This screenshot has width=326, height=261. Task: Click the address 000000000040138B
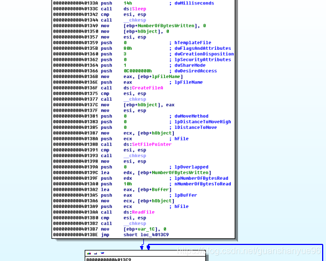click(x=75, y=144)
